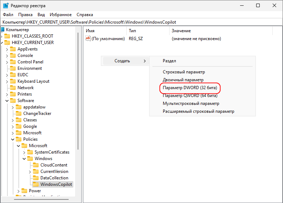Click the (По умолчанию) string value icon
Screen dimensions: 283x203
(x=88, y=39)
